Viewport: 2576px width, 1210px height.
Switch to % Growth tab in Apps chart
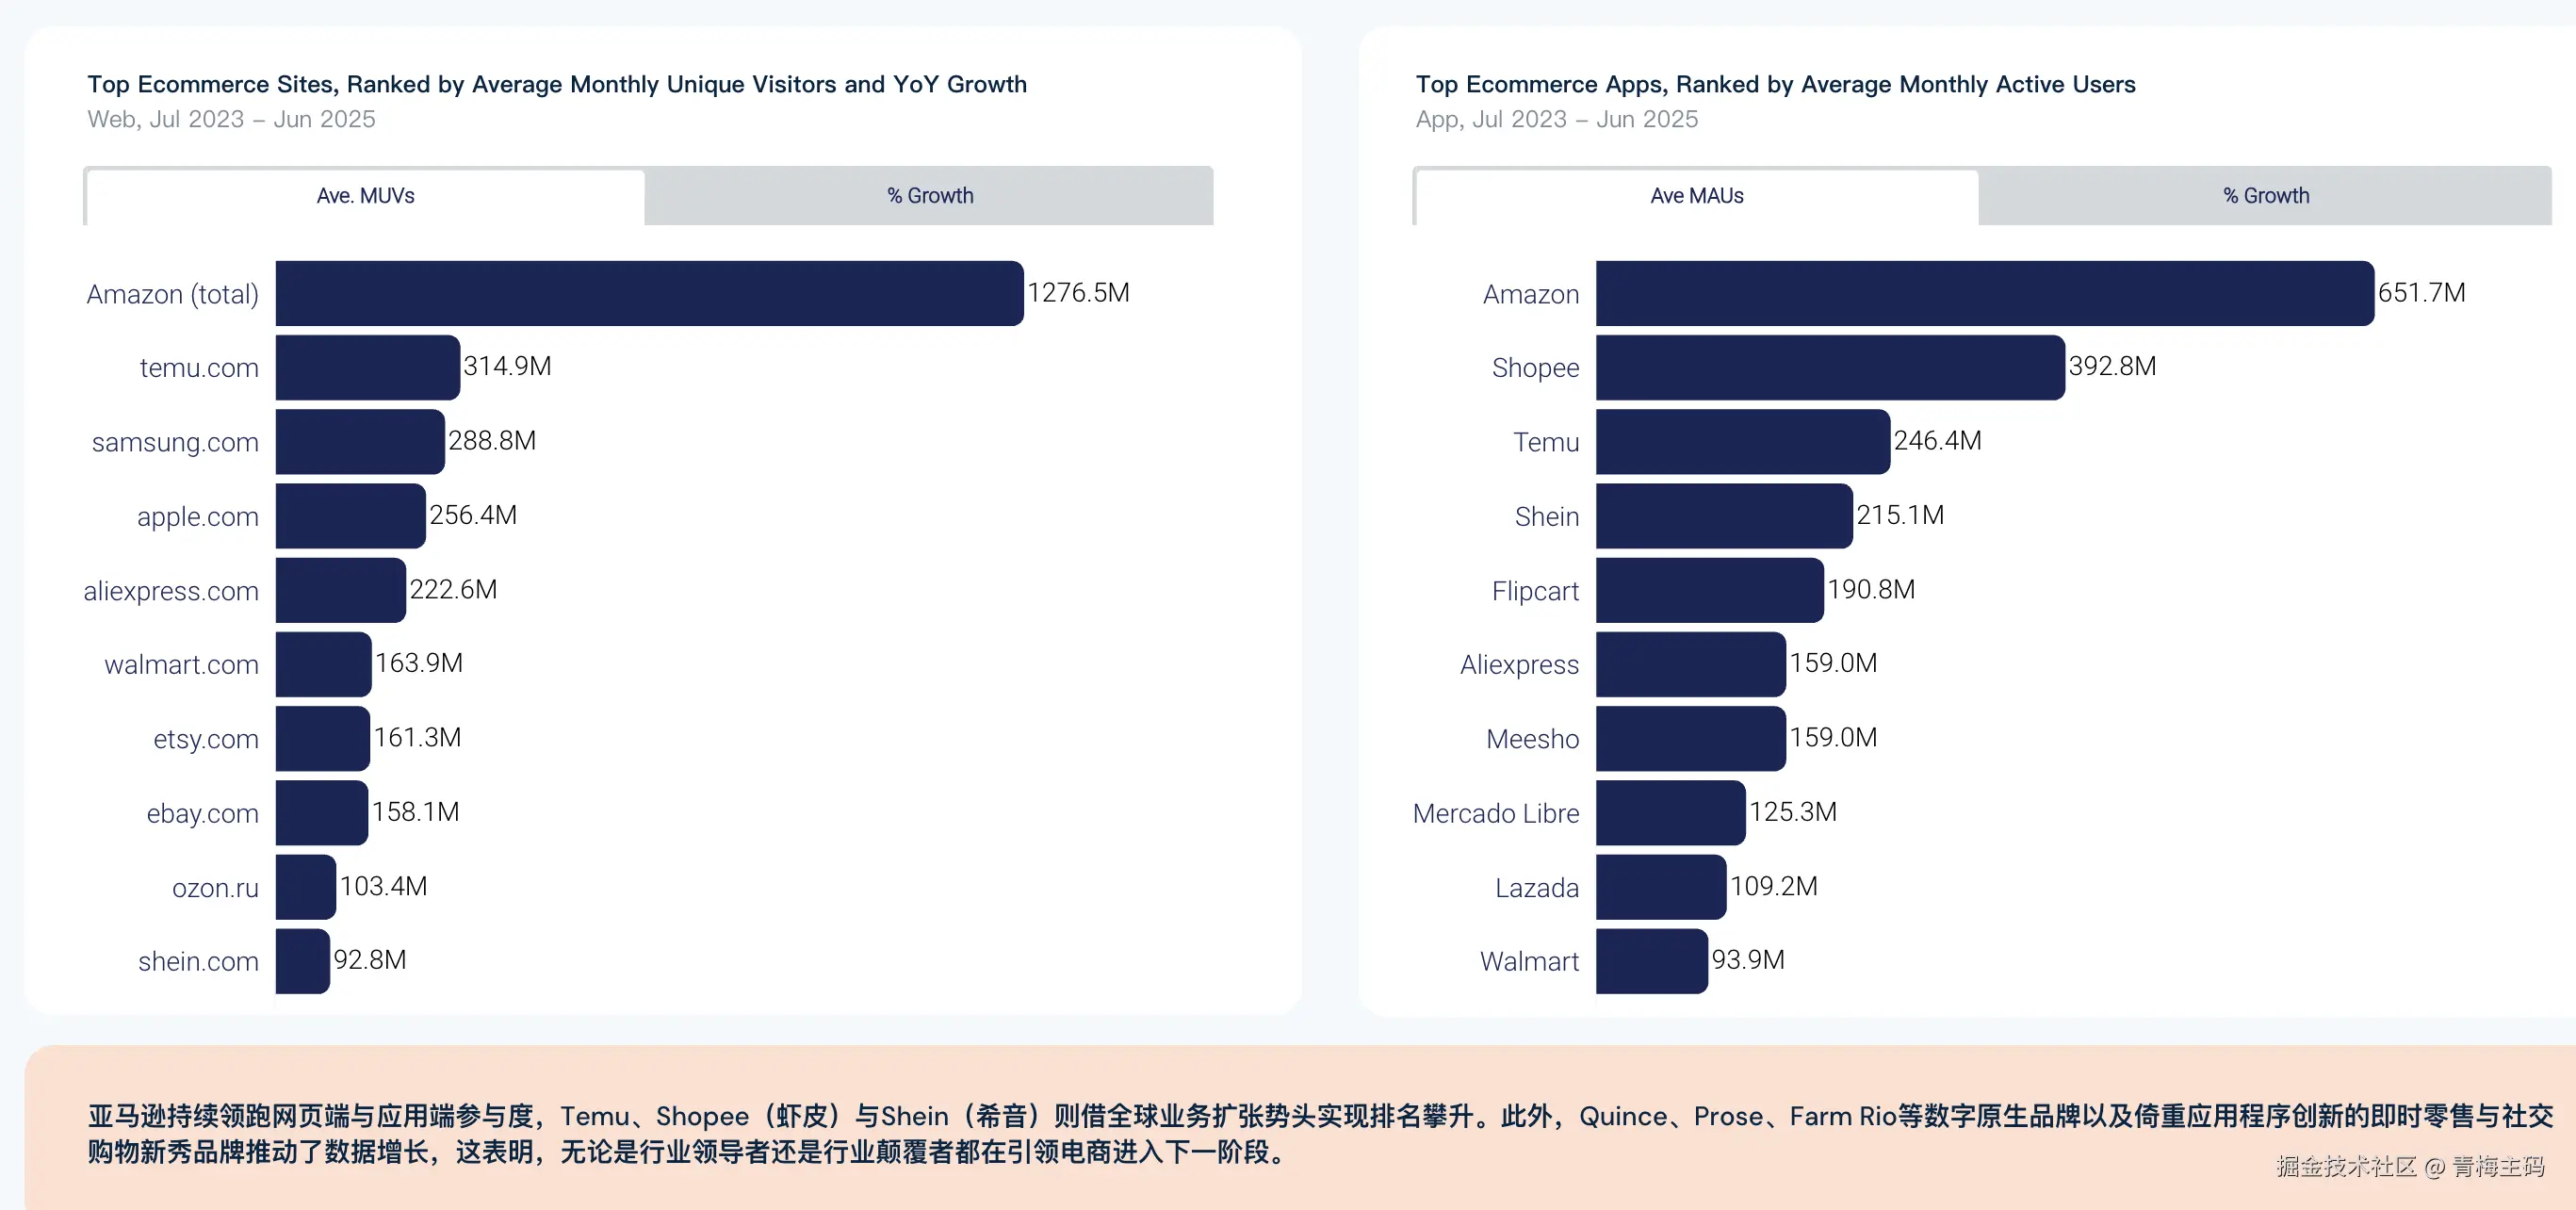pos(2265,196)
